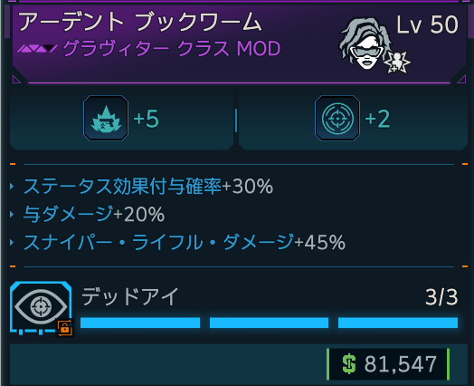Click the orange unlock badge icon
Image resolution: width=474 pixels, height=386 pixels.
[65, 328]
